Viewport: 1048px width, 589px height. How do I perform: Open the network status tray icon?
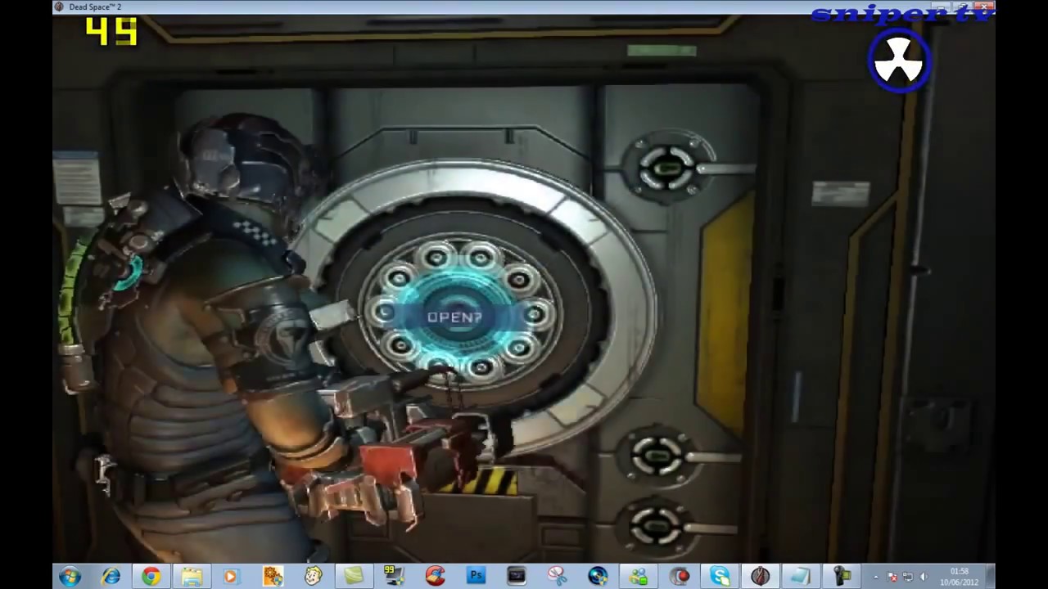click(908, 577)
